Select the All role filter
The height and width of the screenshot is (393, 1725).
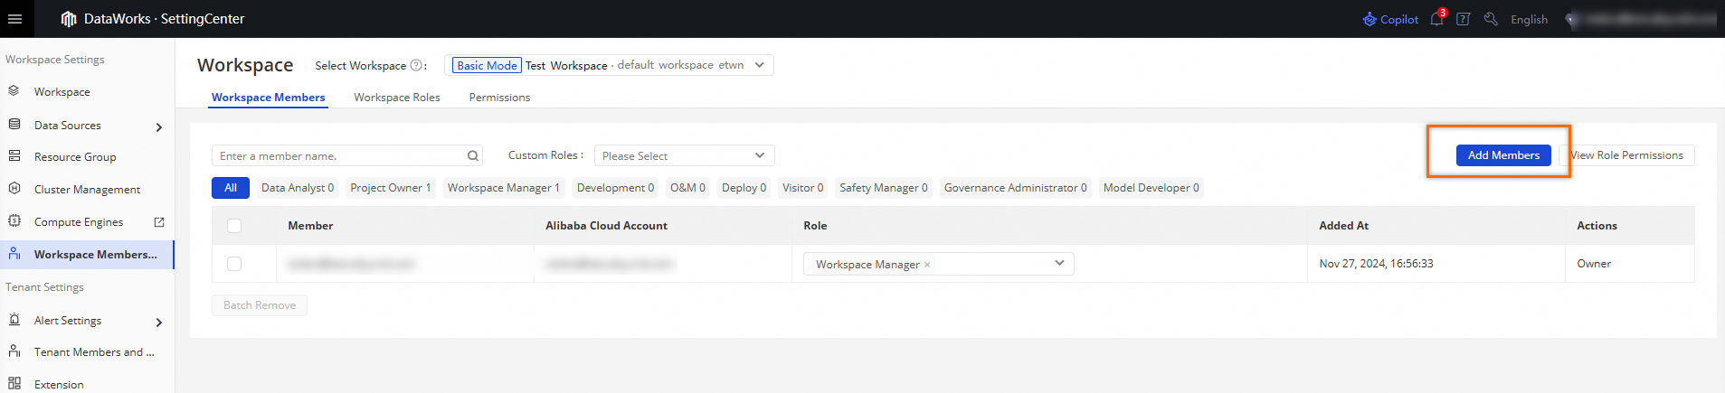coord(231,188)
